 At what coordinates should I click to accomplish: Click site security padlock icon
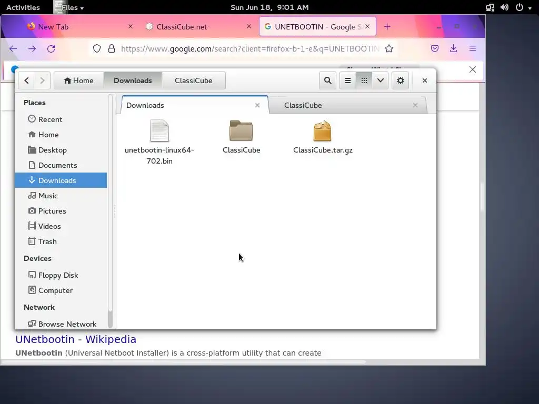point(112,49)
